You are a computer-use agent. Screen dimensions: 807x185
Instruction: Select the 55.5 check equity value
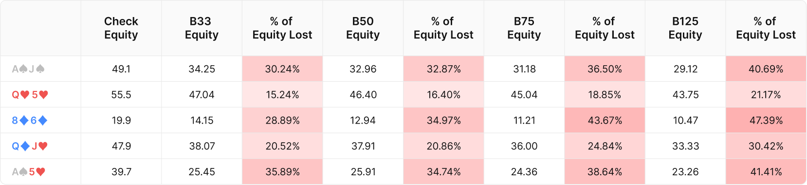pyautogui.click(x=121, y=95)
